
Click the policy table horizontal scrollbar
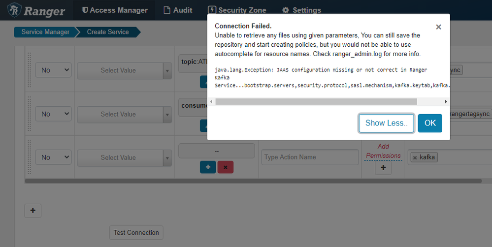click(253, 181)
